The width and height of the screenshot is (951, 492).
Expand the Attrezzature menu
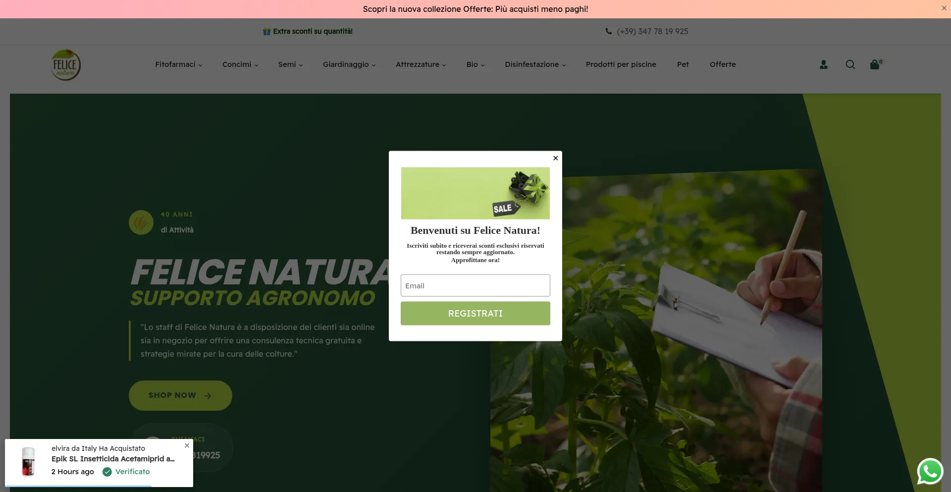(421, 64)
